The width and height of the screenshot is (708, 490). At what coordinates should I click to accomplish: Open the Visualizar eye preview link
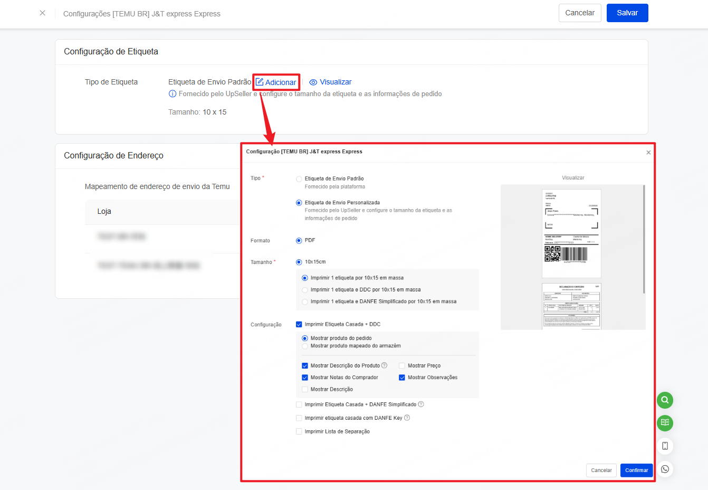(330, 82)
